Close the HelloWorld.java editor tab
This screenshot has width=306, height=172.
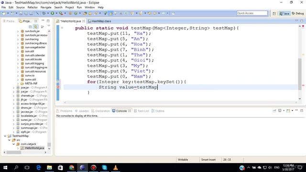pos(84,21)
